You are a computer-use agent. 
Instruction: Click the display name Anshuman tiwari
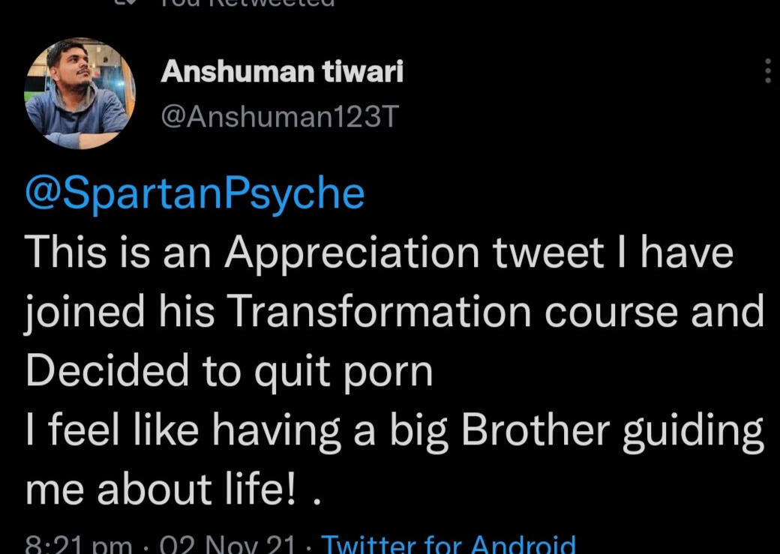[282, 72]
